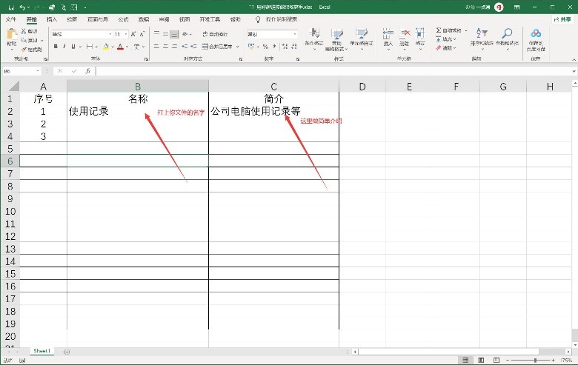Viewport: 578px width, 365px height.
Task: Open the font size dropdown
Action: 126,34
